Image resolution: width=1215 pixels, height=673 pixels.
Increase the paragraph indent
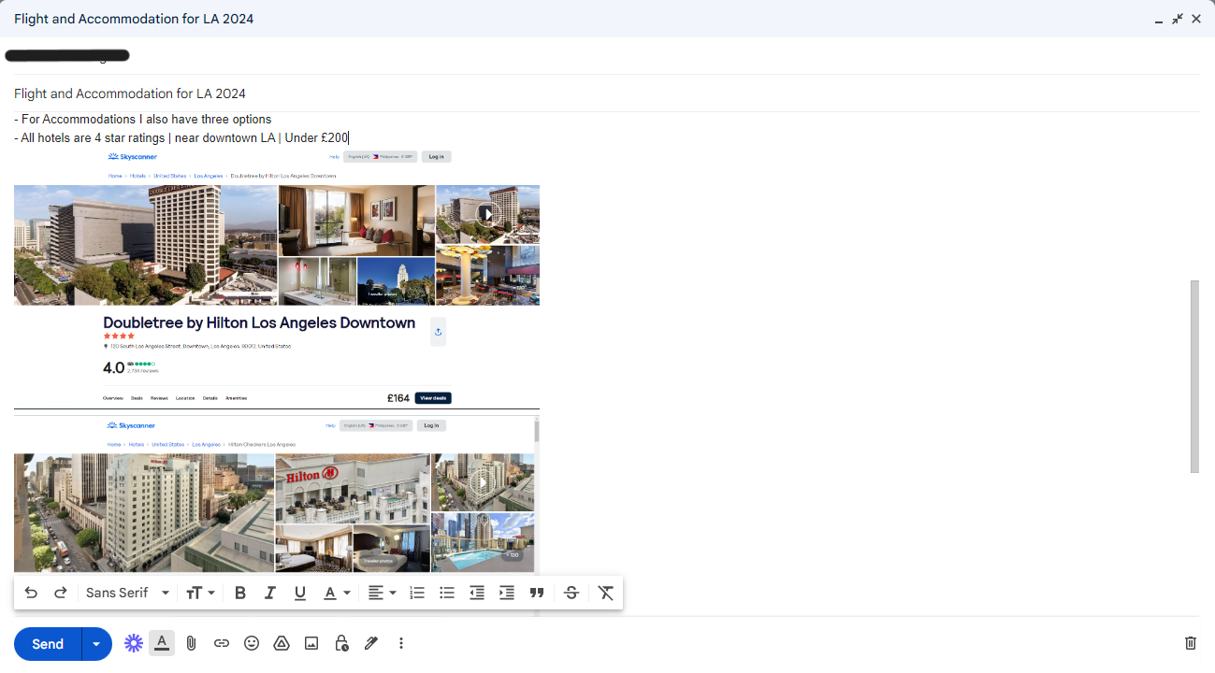tap(507, 593)
